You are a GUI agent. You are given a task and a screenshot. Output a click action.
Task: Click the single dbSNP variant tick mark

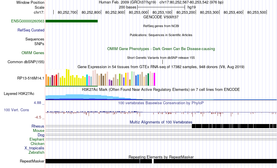pos(162,62)
